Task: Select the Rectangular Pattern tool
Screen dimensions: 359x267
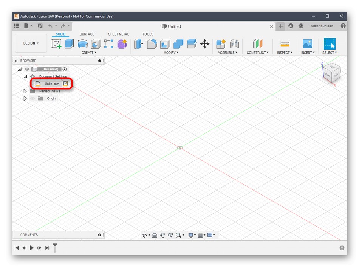Action: tap(109, 43)
